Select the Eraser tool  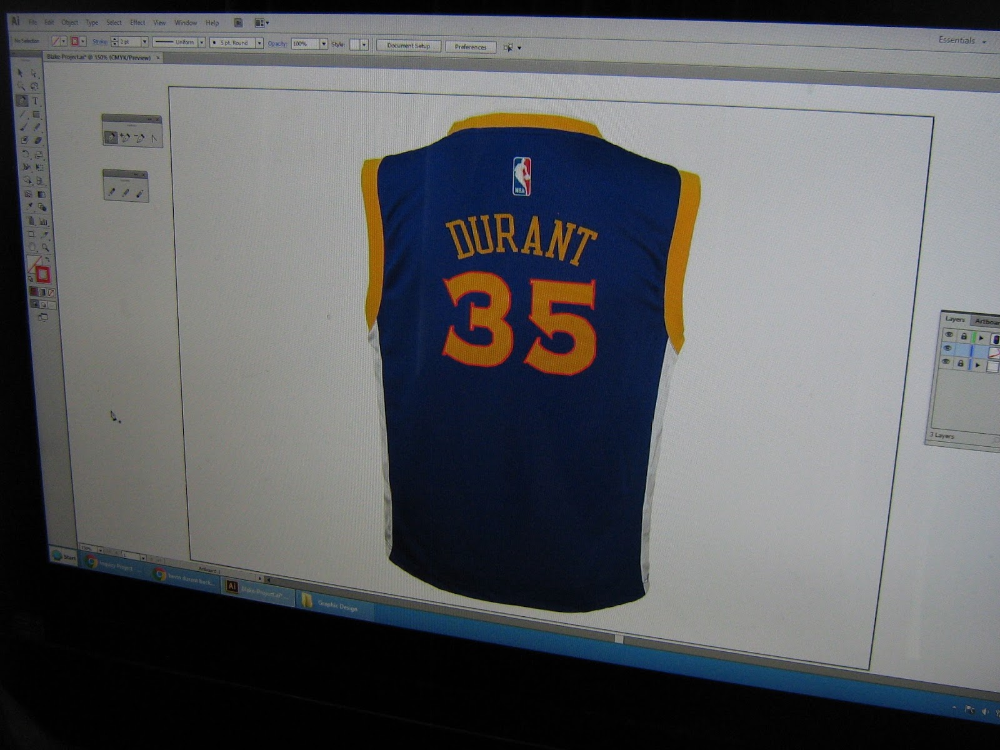(x=37, y=140)
